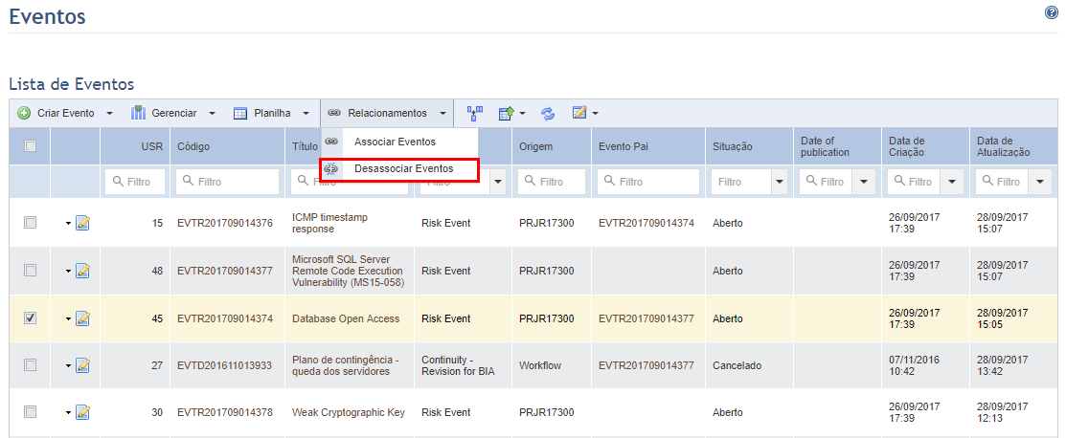Open the Data de Atualização filter dropdown
Screen dimensions: 1066x438
pyautogui.click(x=1039, y=182)
